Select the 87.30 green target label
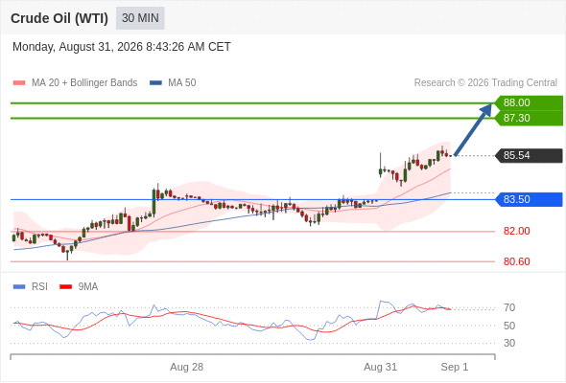 [529, 118]
